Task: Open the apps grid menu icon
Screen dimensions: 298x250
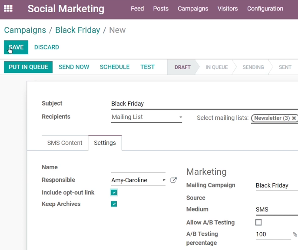Action: 8,9
